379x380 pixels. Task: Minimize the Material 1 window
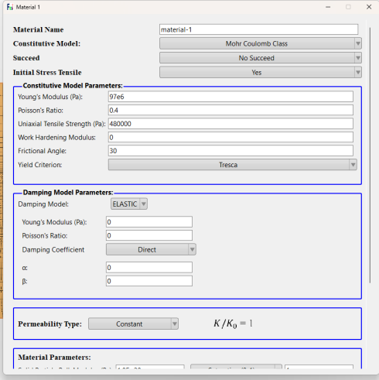pos(328,7)
